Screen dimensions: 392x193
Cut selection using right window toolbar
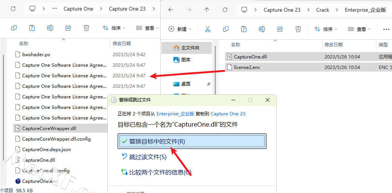[208, 29]
